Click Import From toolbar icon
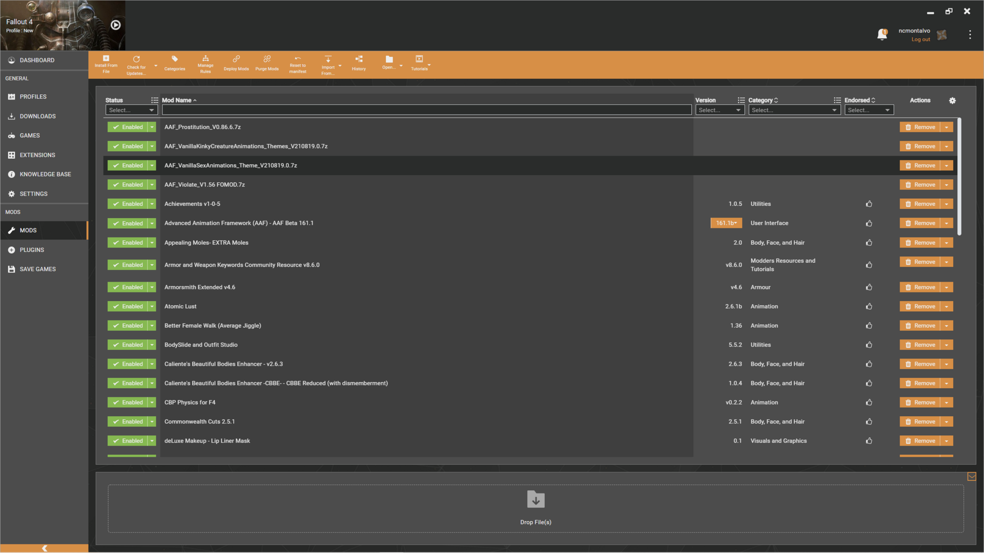 (x=328, y=59)
